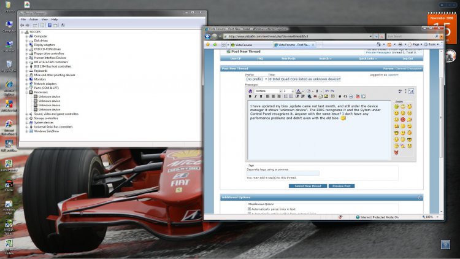Toggle Automatically parse links in text checkbox
Viewport: 460px width, 259px height.
[250, 209]
